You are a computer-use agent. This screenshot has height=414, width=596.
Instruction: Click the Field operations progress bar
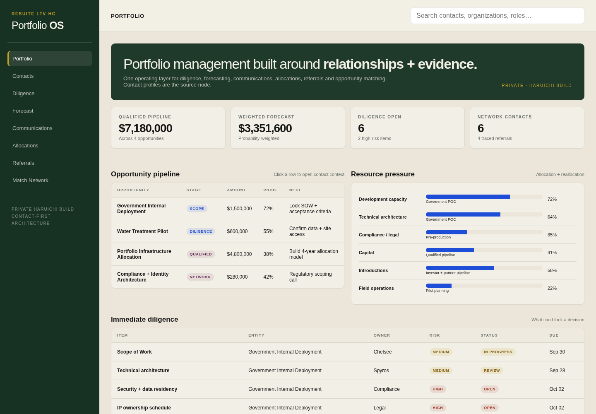pyautogui.click(x=484, y=286)
